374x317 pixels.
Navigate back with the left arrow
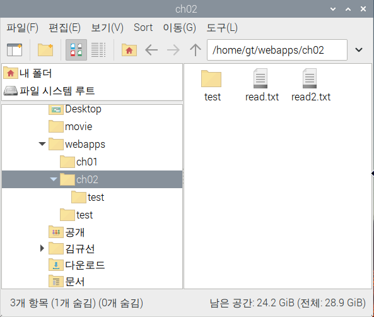151,50
